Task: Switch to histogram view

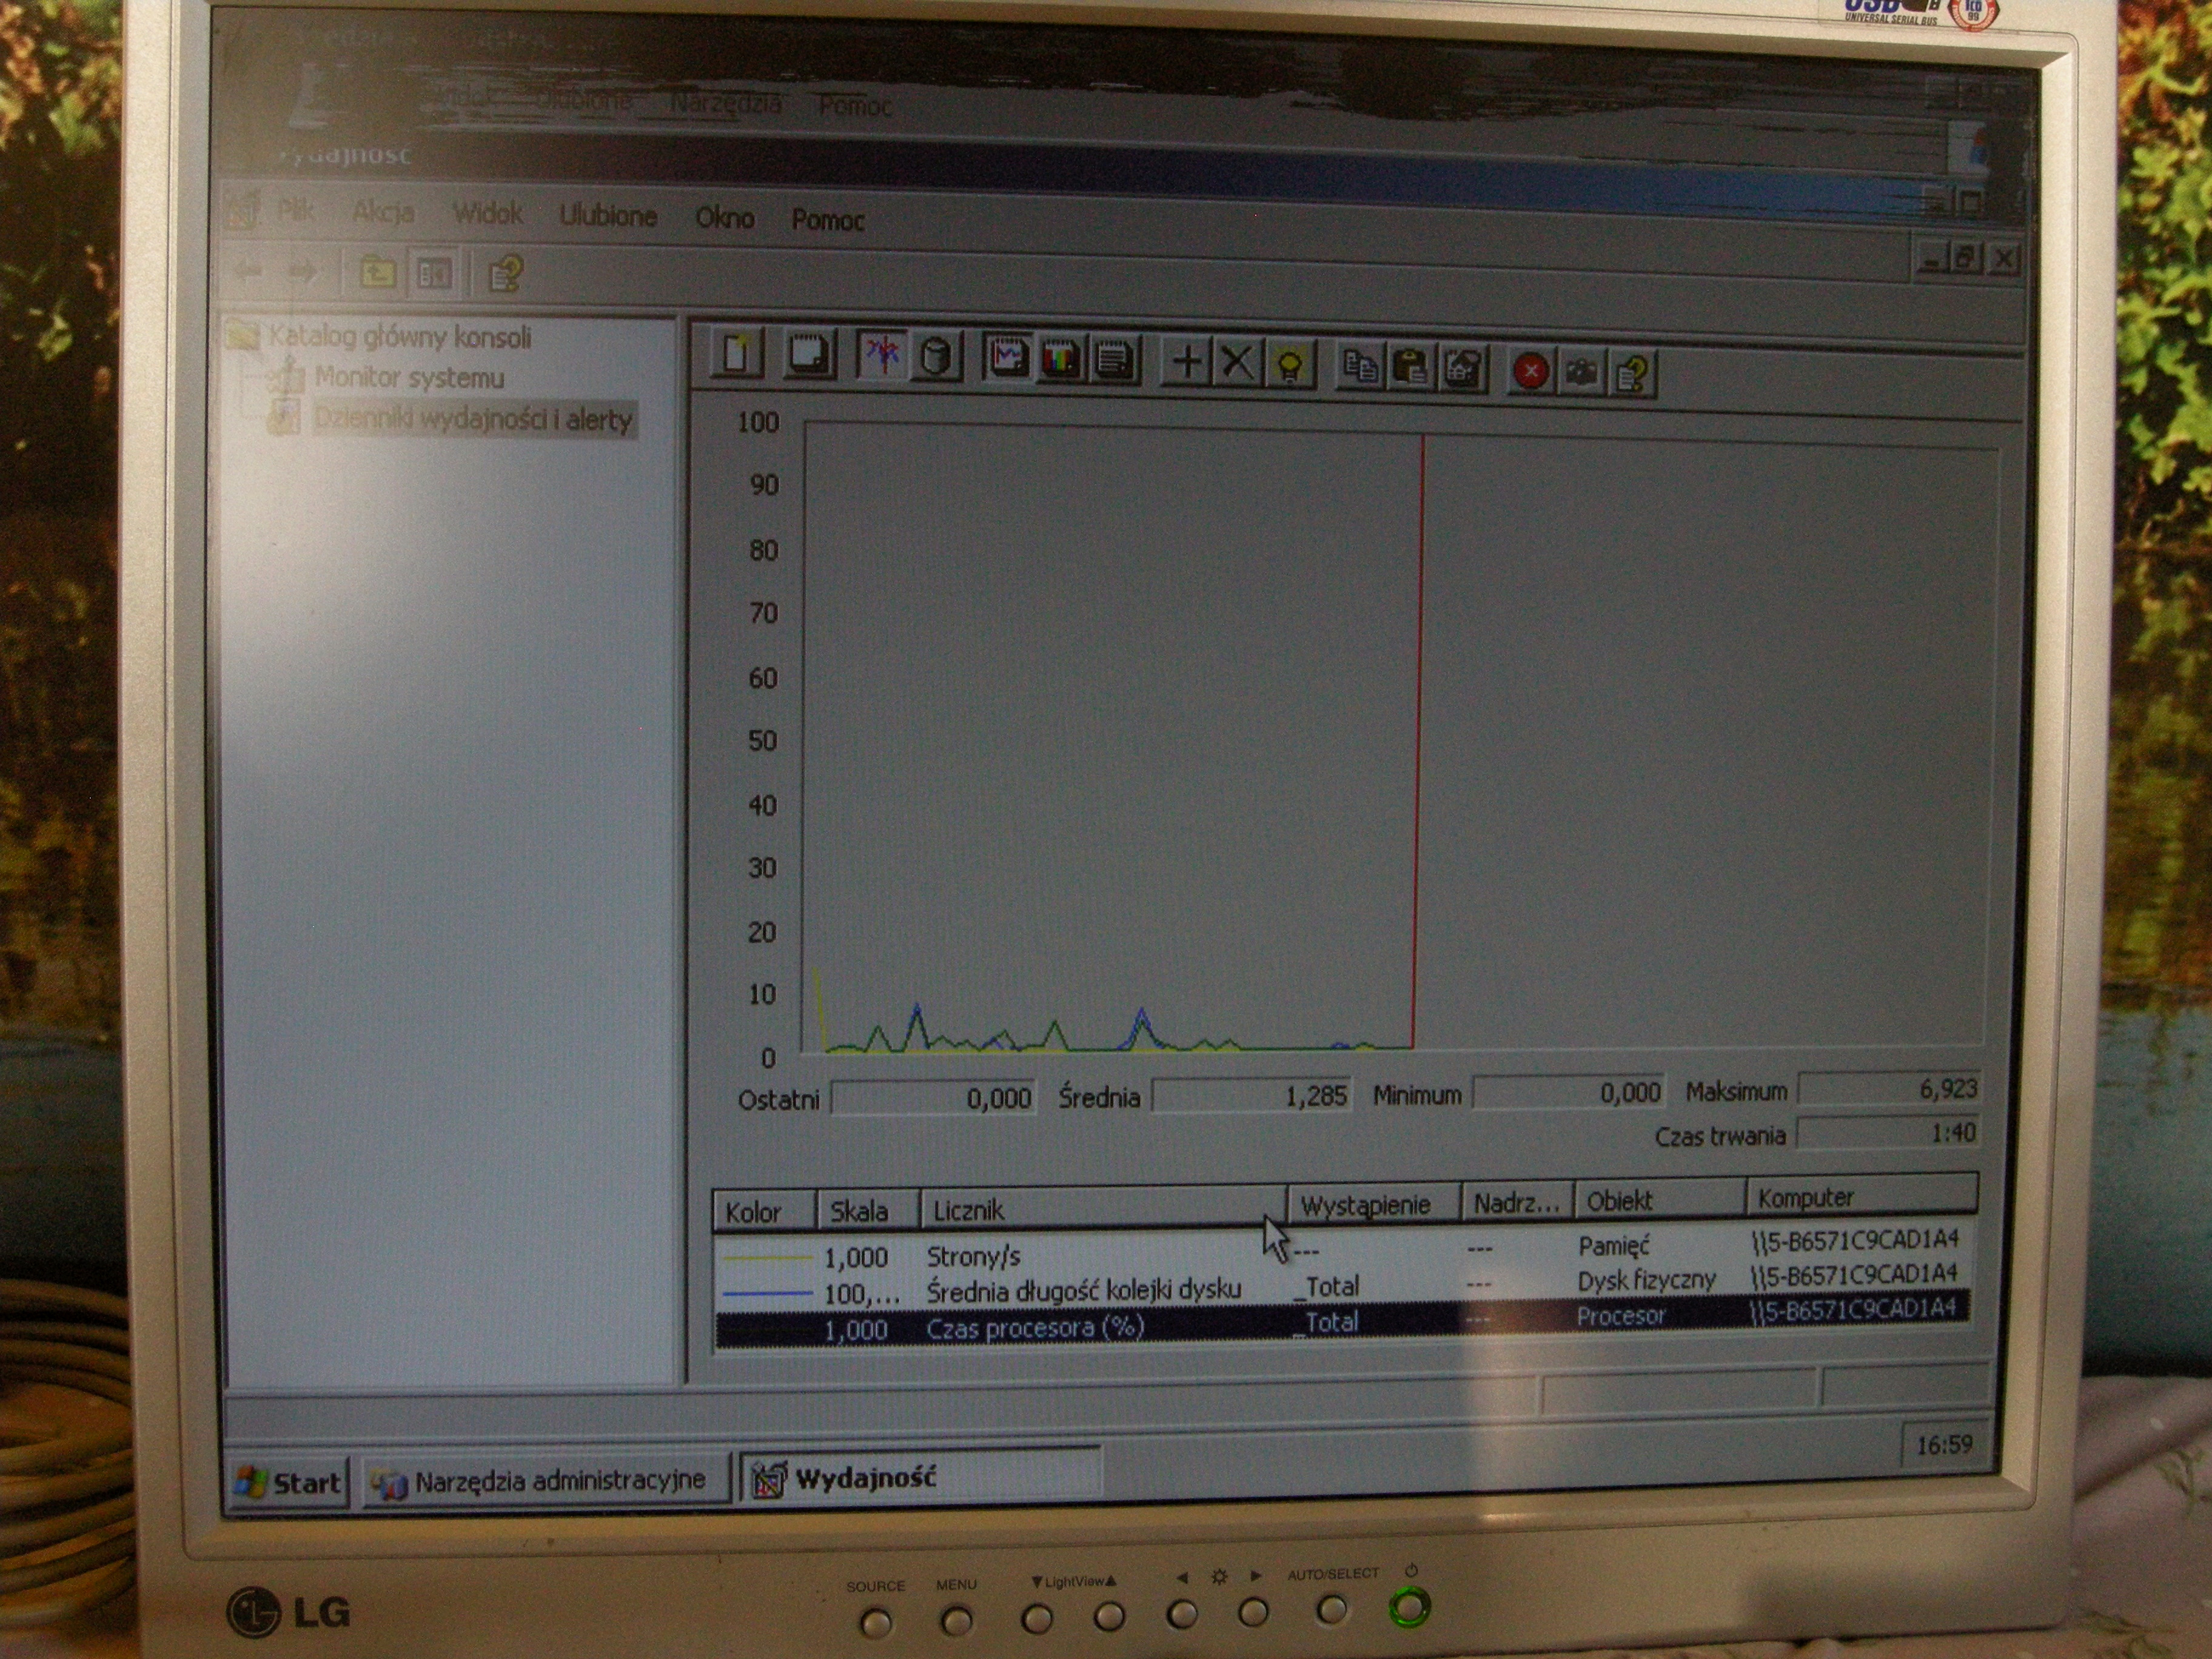Action: 1060,359
